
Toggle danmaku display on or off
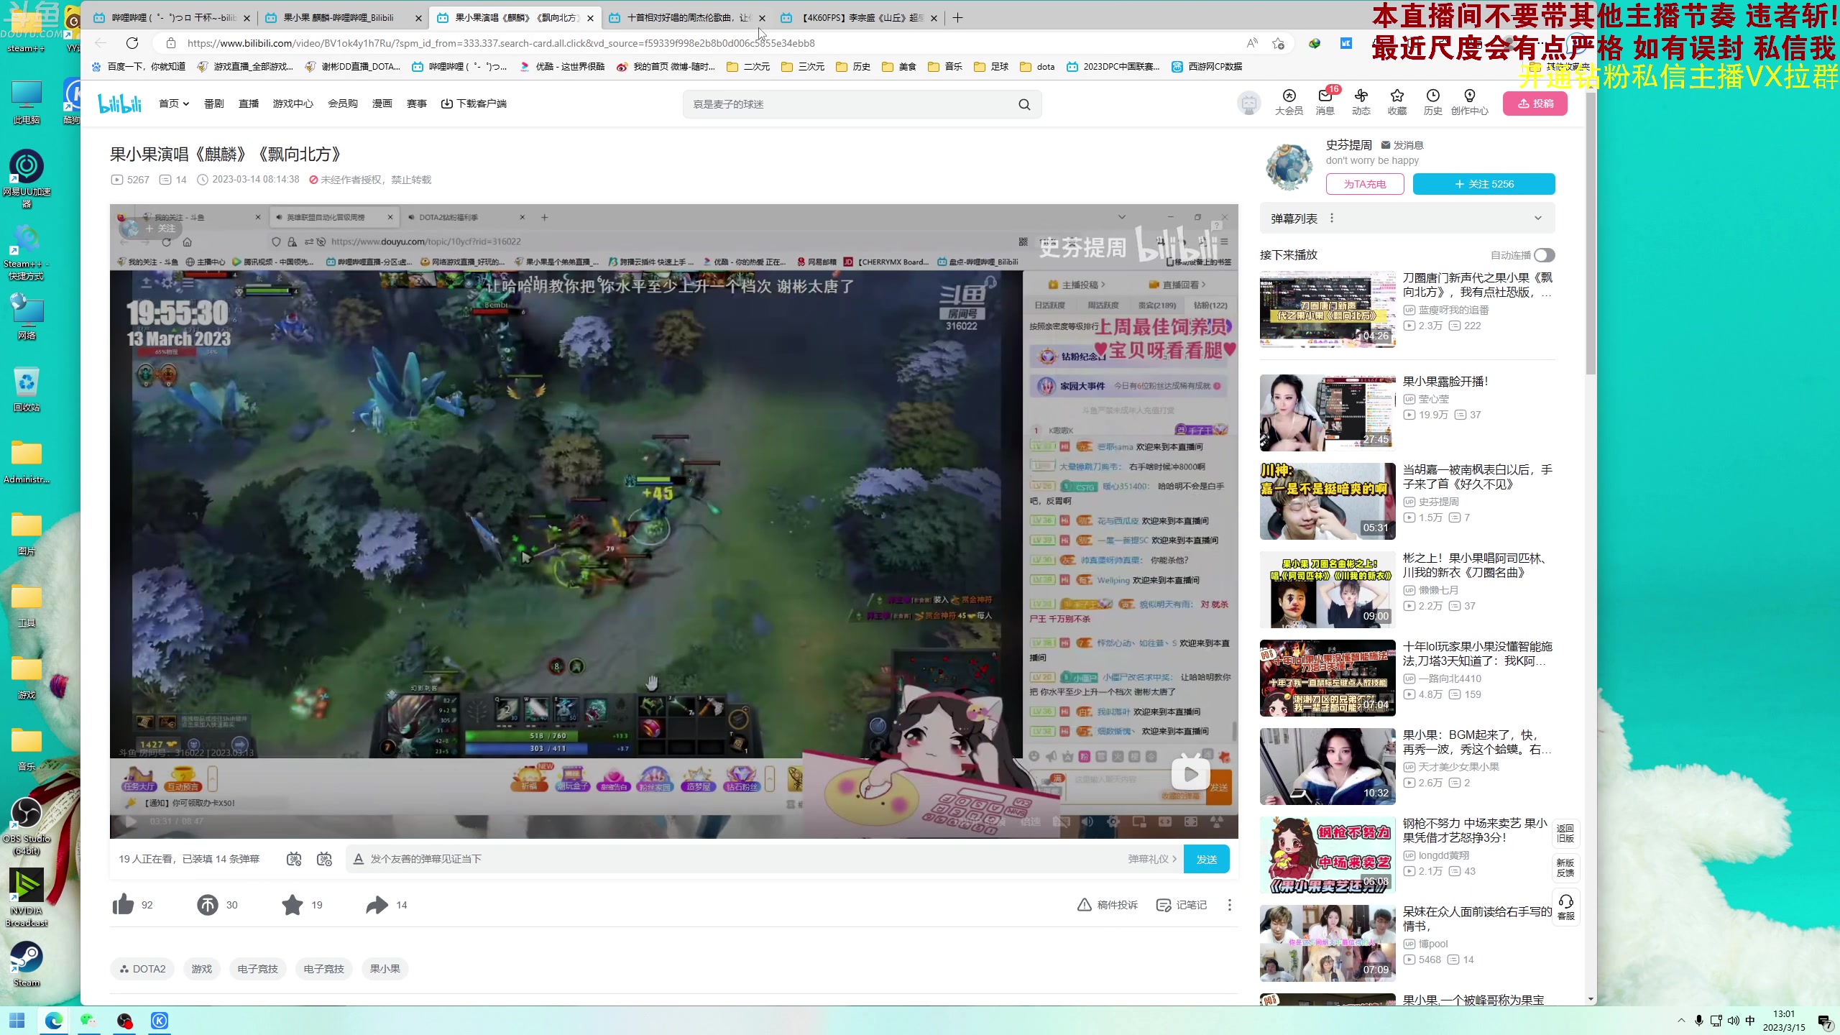click(x=294, y=859)
